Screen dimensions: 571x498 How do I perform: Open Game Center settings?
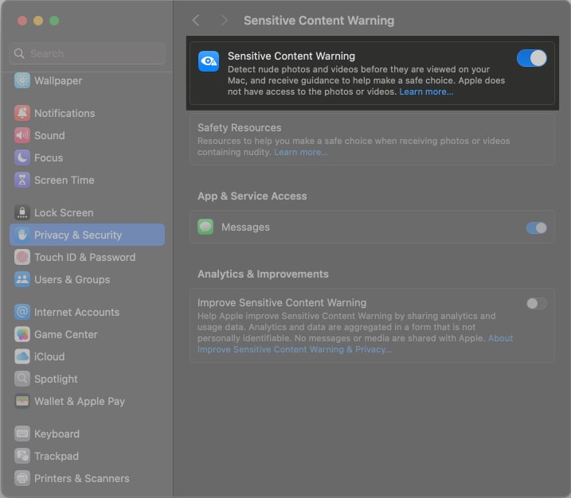[x=87, y=334]
